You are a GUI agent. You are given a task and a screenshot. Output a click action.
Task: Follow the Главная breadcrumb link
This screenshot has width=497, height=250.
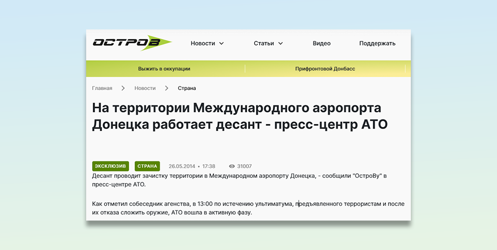[102, 88]
